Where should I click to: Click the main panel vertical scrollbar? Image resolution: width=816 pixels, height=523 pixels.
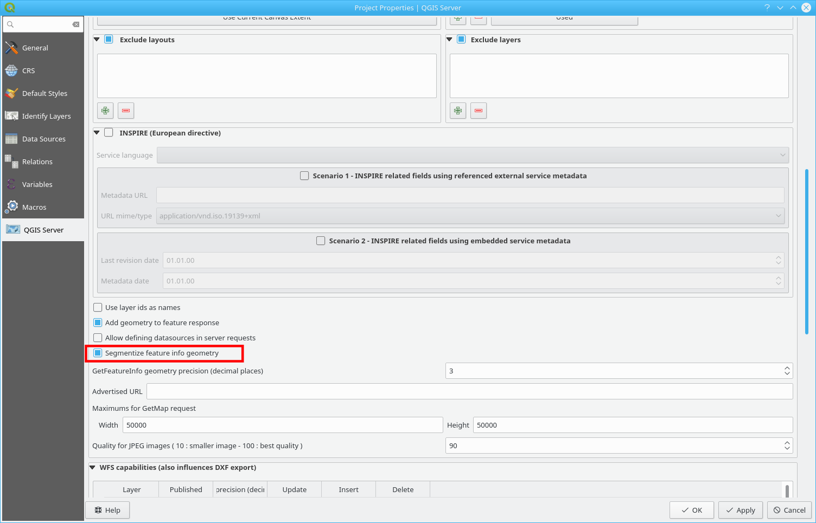pos(807,252)
